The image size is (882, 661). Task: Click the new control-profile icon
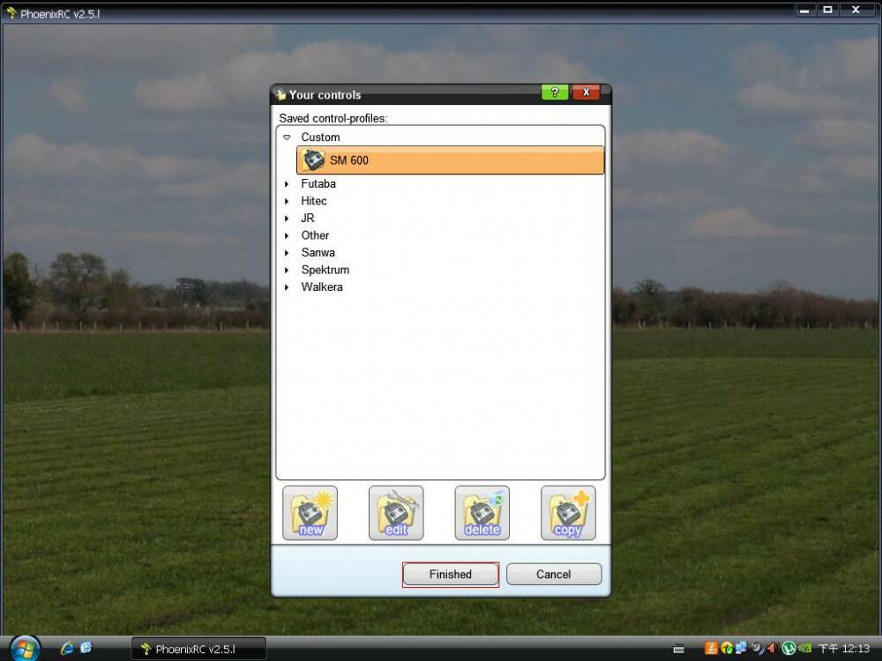tap(310, 513)
